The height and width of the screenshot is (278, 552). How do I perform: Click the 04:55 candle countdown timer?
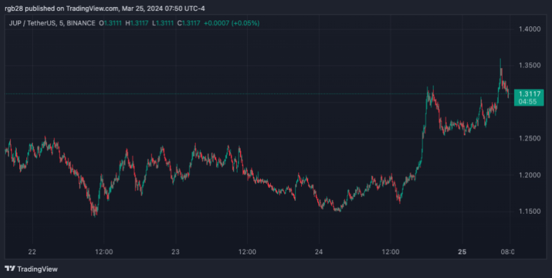tap(528, 101)
